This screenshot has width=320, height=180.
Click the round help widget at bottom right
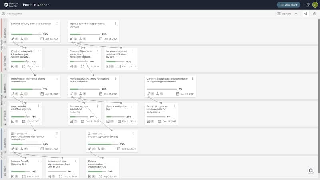[x=311, y=170]
